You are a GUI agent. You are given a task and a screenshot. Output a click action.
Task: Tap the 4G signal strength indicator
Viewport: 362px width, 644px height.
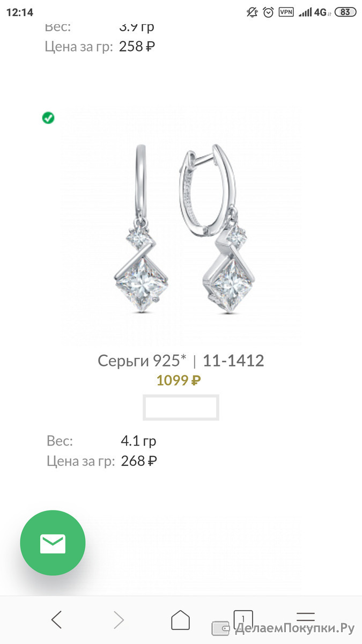click(x=315, y=12)
